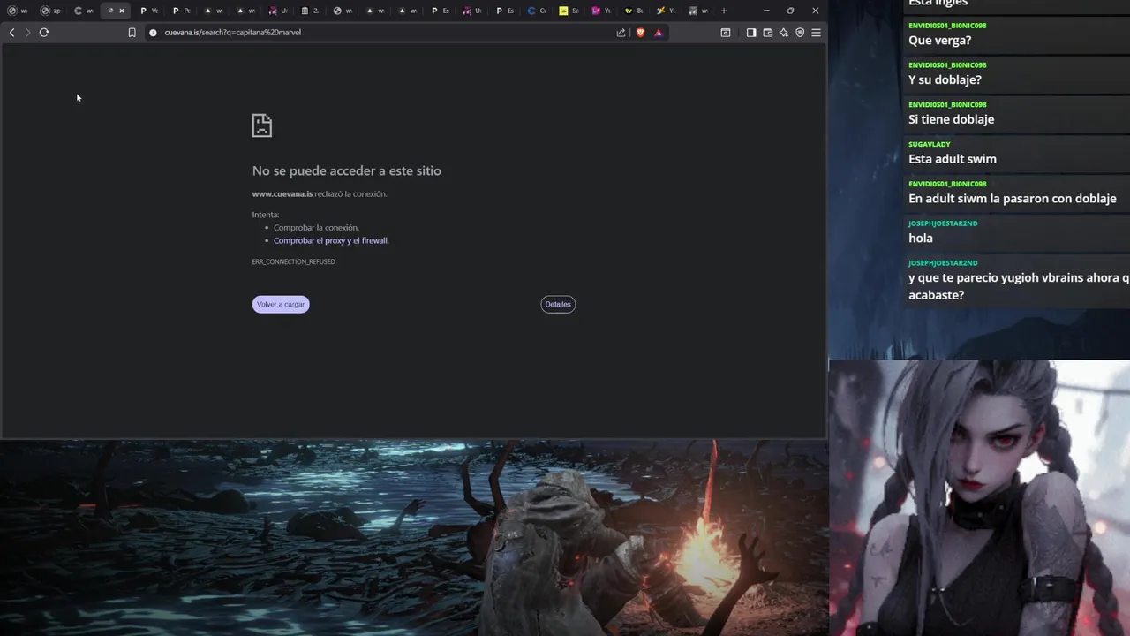Click the share page icon in address bar
1130x636 pixels.
point(621,33)
